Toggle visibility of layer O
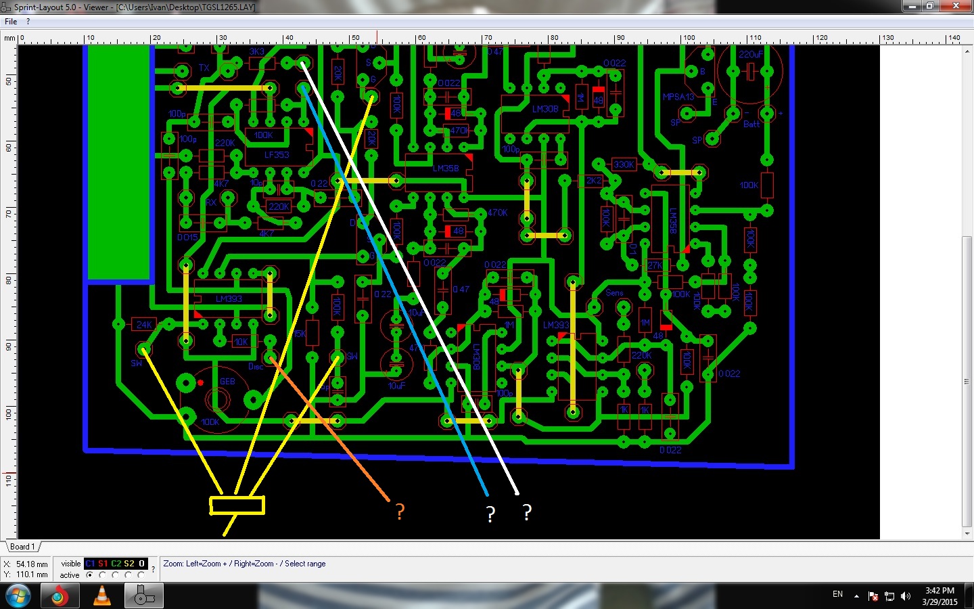The height and width of the screenshot is (609, 974). pyautogui.click(x=141, y=563)
